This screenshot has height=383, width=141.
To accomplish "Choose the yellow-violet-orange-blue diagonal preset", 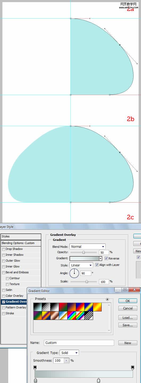I will click(46, 316).
